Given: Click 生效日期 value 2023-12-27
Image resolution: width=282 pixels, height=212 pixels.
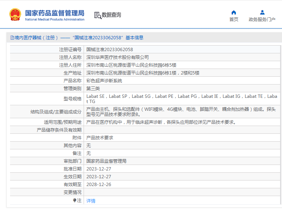Looking at the screenshot, I should [99, 177].
